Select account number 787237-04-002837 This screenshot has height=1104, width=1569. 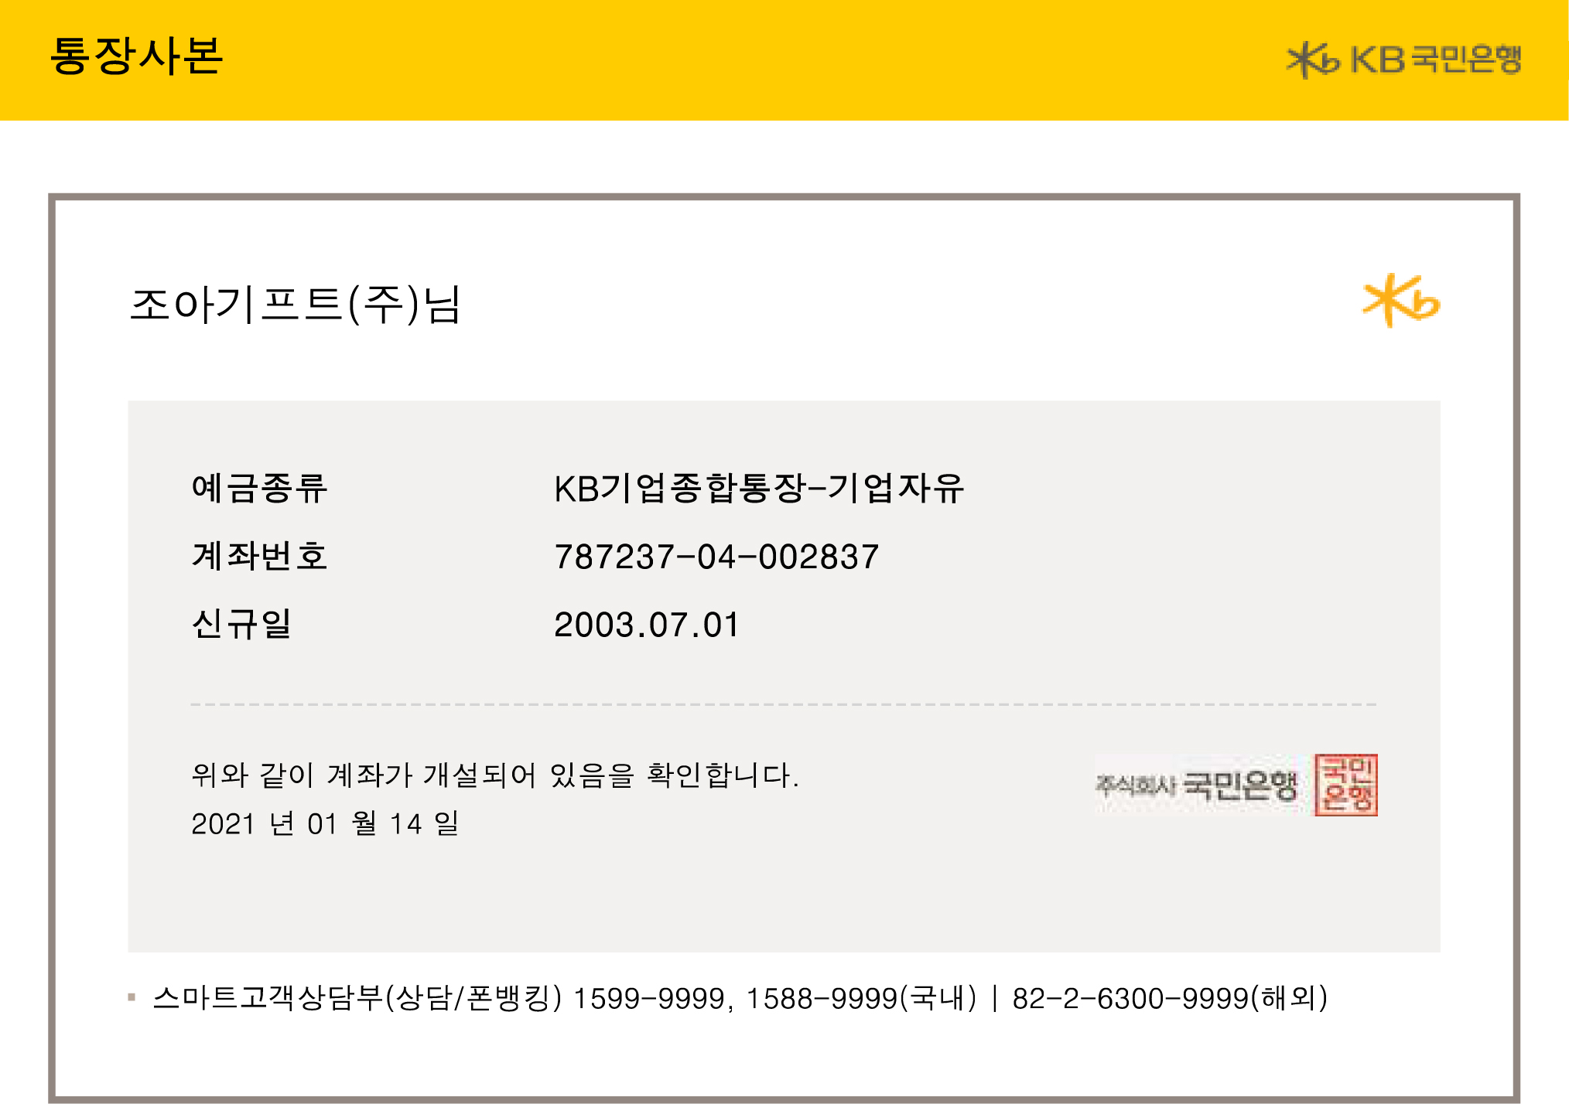tap(716, 557)
